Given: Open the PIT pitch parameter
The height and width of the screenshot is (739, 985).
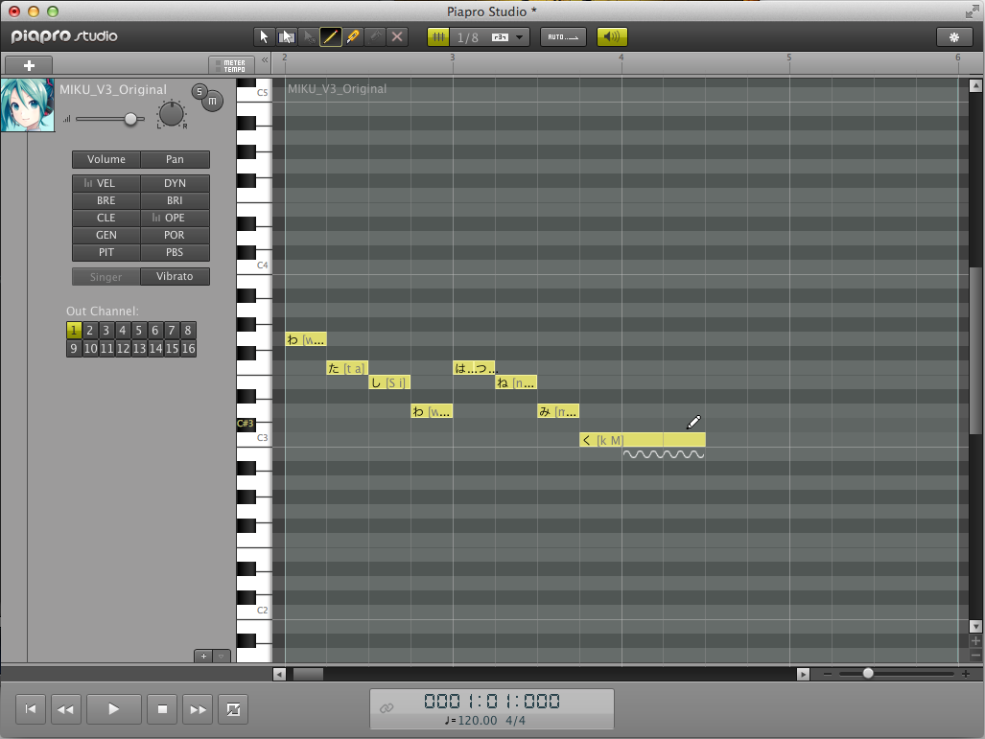Looking at the screenshot, I should (106, 252).
